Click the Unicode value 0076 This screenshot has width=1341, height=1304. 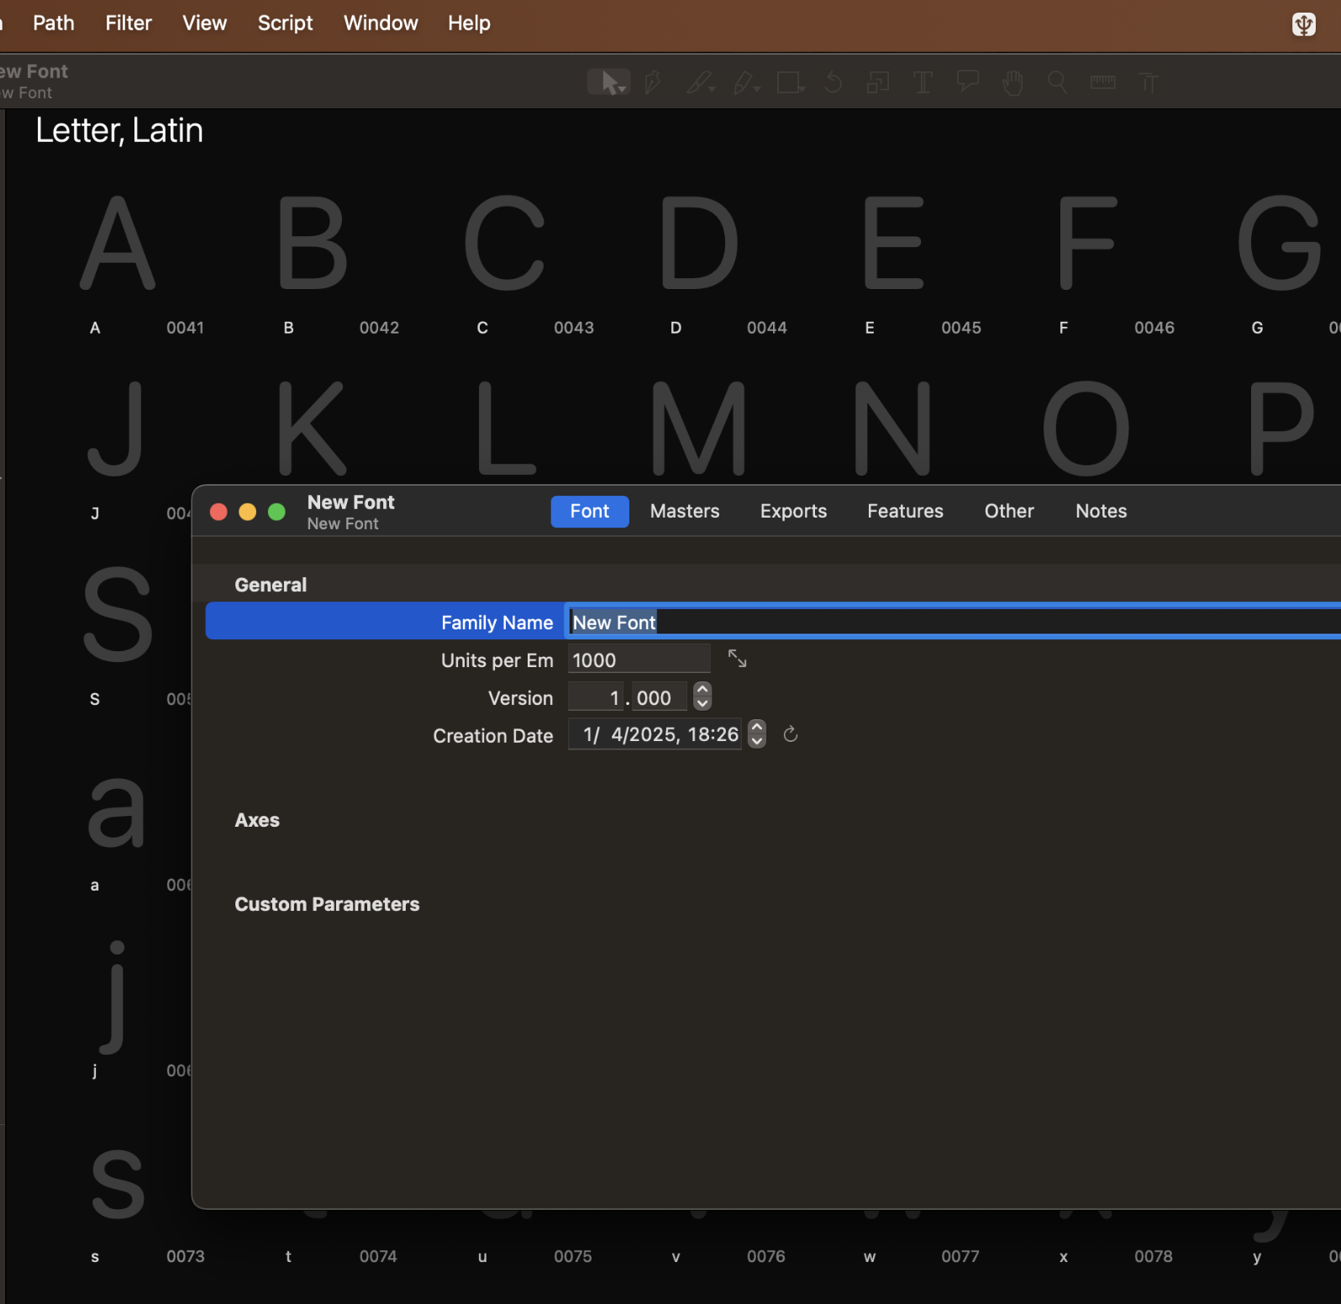[x=765, y=1256]
